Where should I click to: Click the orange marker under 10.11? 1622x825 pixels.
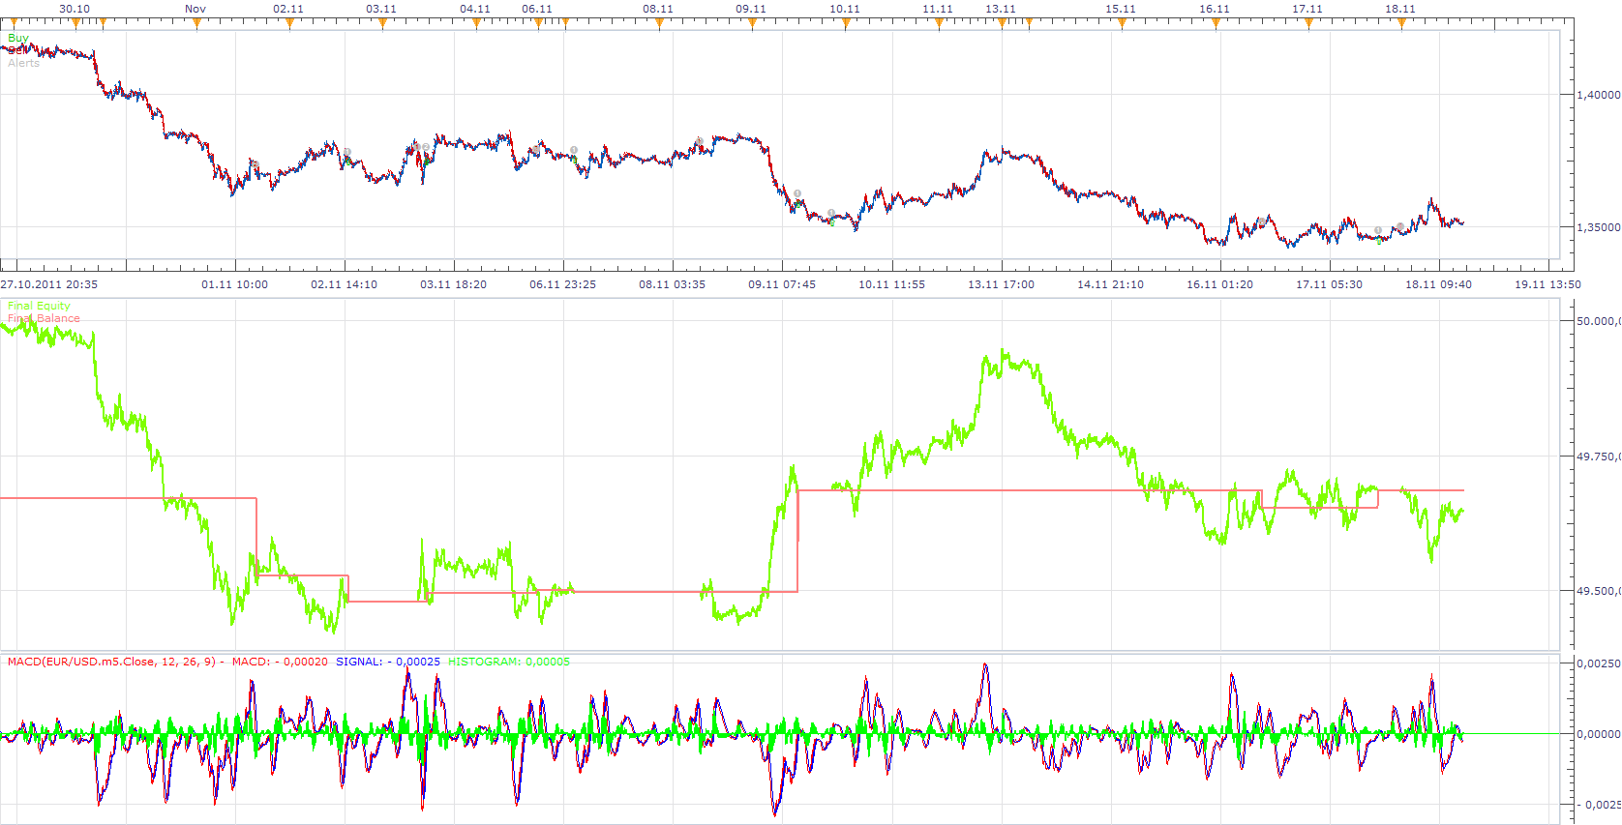846,23
